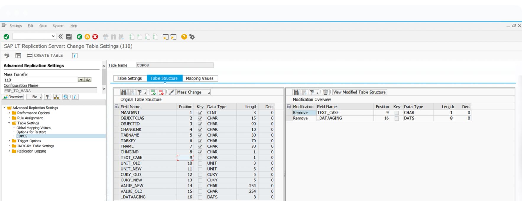The image size is (522, 201).
Task: Toggle Key checkbox for _DATAAGING in Modification Overview
Action: (x=397, y=119)
